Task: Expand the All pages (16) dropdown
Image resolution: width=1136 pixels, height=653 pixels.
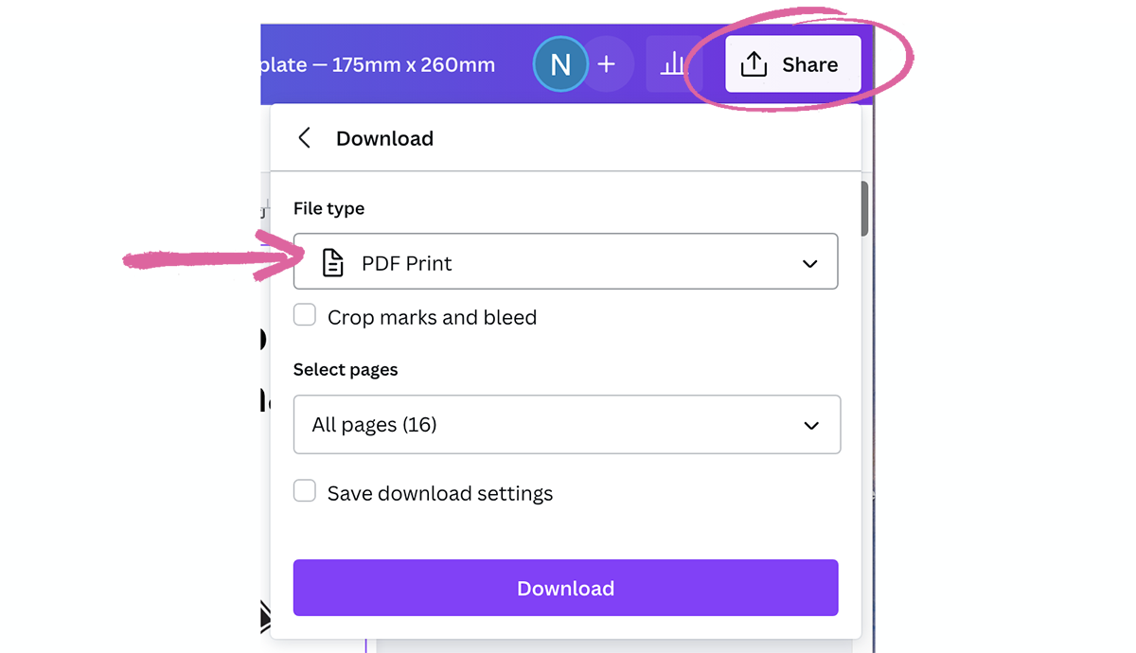Action: coord(566,425)
